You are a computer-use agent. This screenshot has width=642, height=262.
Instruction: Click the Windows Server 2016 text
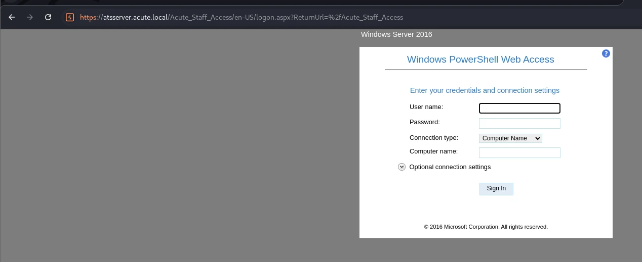[x=396, y=34]
